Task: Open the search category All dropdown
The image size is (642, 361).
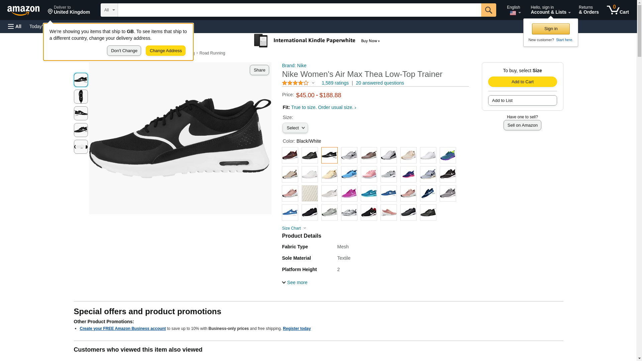Action: click(x=109, y=10)
